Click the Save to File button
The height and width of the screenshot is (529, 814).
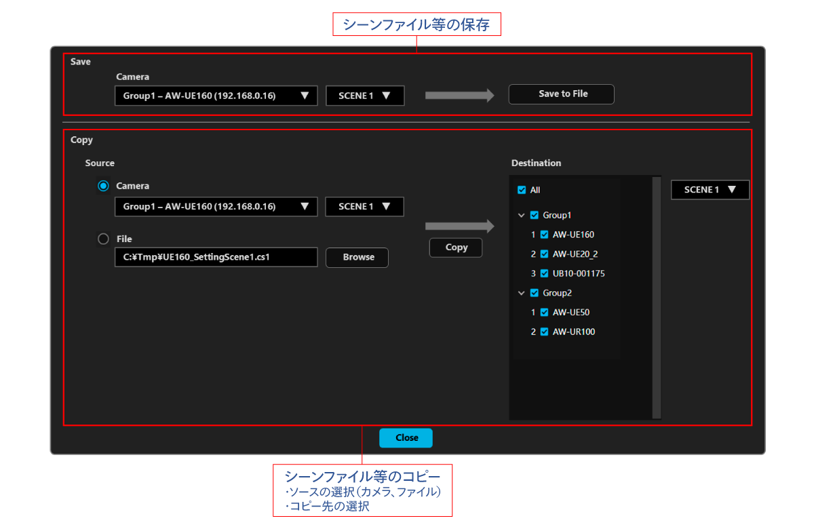click(561, 94)
